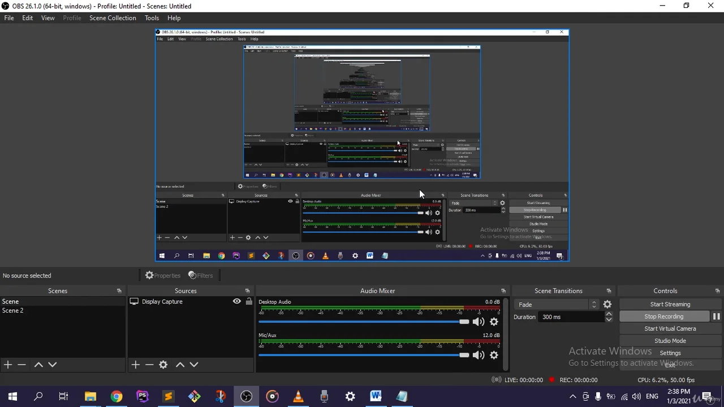Mute Mic/Aux speaker icon
The height and width of the screenshot is (407, 724).
[x=479, y=355]
